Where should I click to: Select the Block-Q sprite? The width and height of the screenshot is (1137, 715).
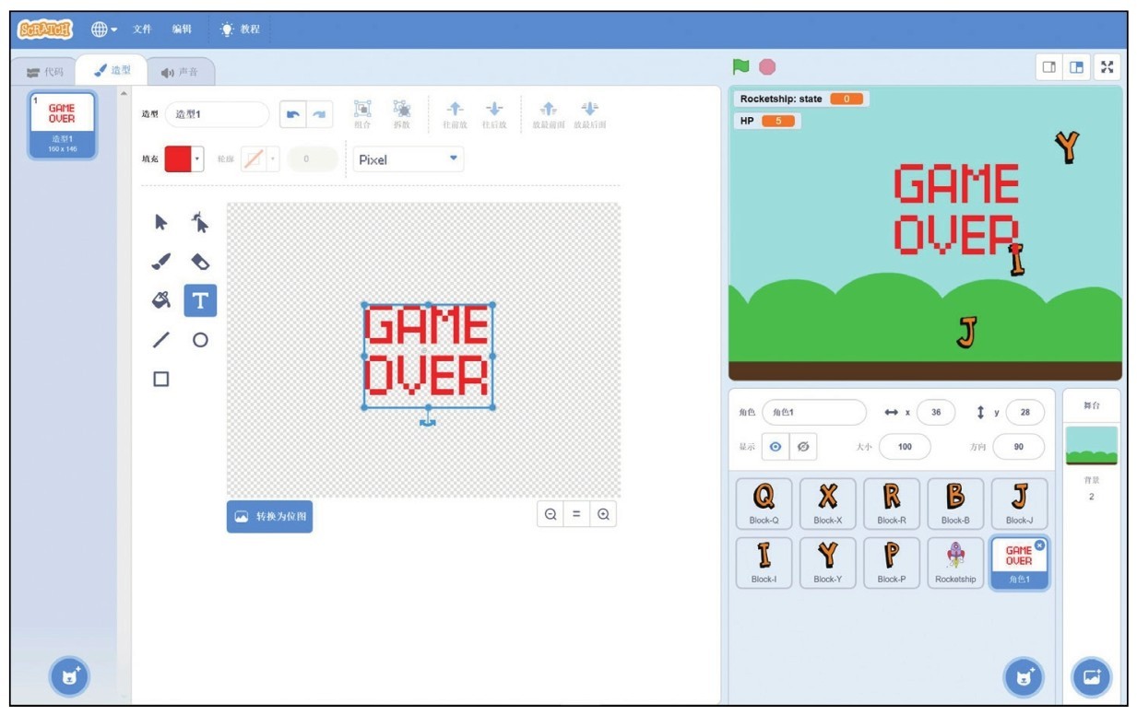[x=764, y=504]
